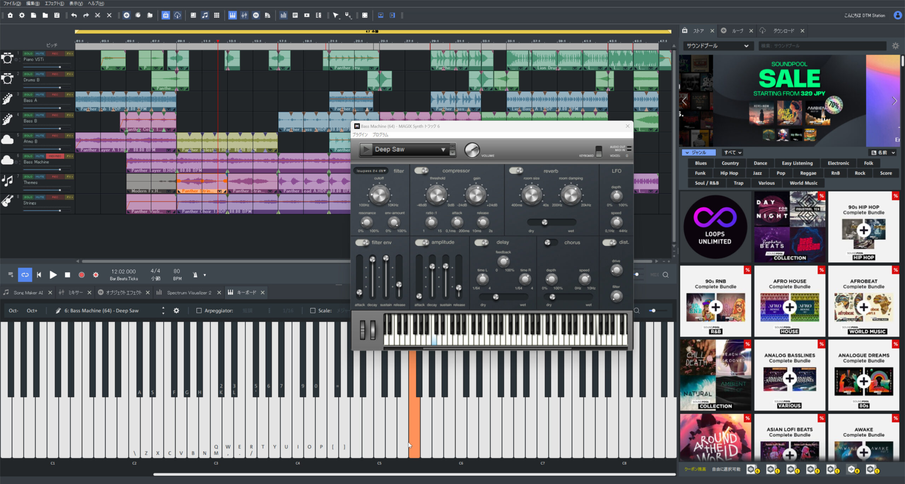Click the red Record button in transport

tap(81, 275)
